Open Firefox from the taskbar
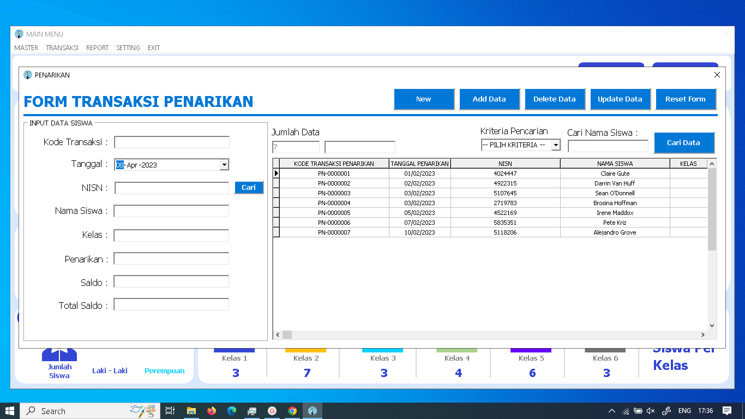 (x=212, y=411)
